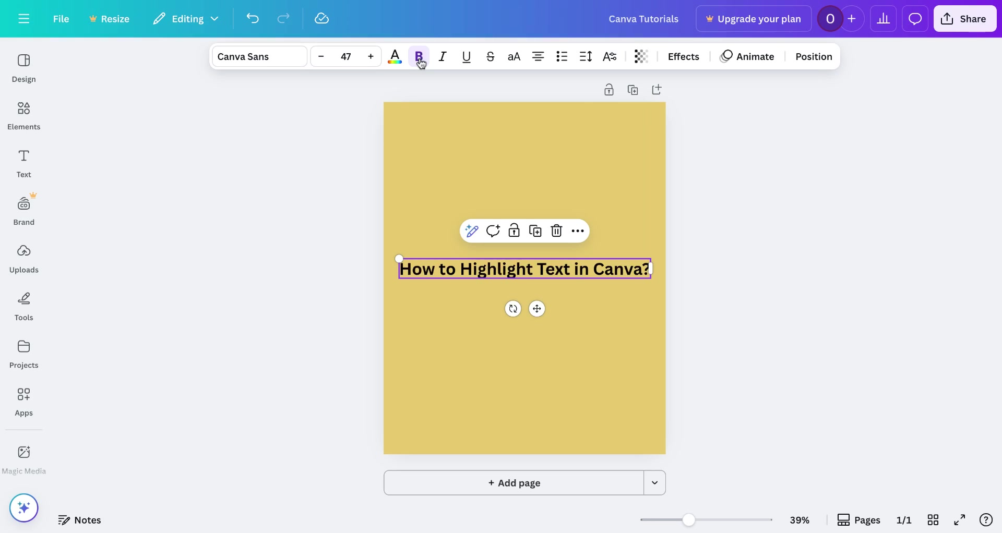Open the Resize menu

click(x=109, y=18)
